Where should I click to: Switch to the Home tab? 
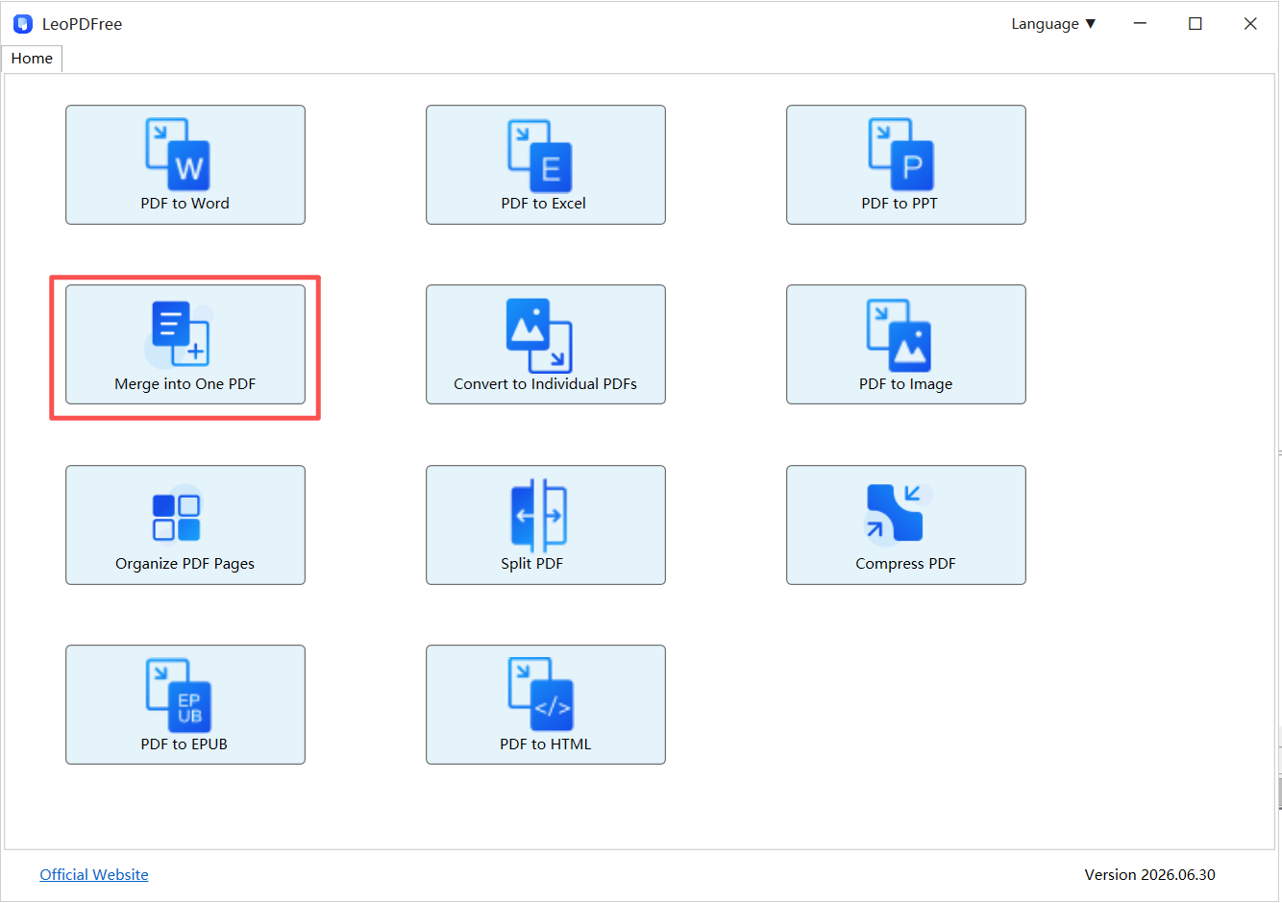[x=32, y=59]
